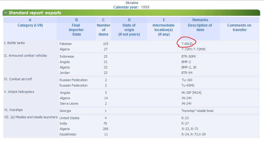Click the Sierra Leone importer entry
The height and width of the screenshot is (143, 264).
[69, 104]
